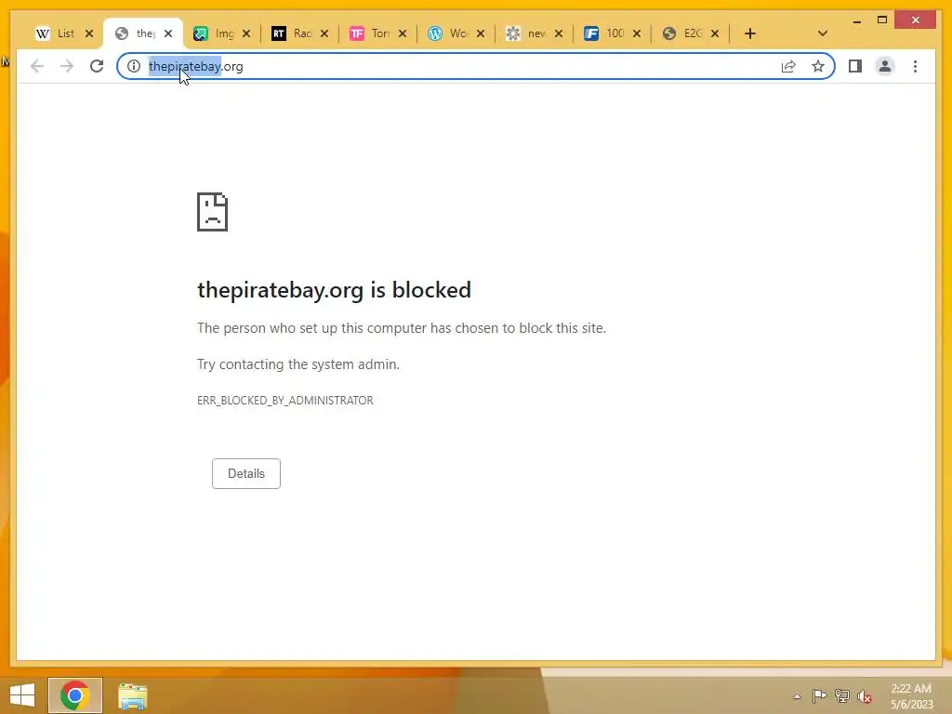The width and height of the screenshot is (952, 714).
Task: Open the clock showing 2:22 AM
Action: point(911,696)
